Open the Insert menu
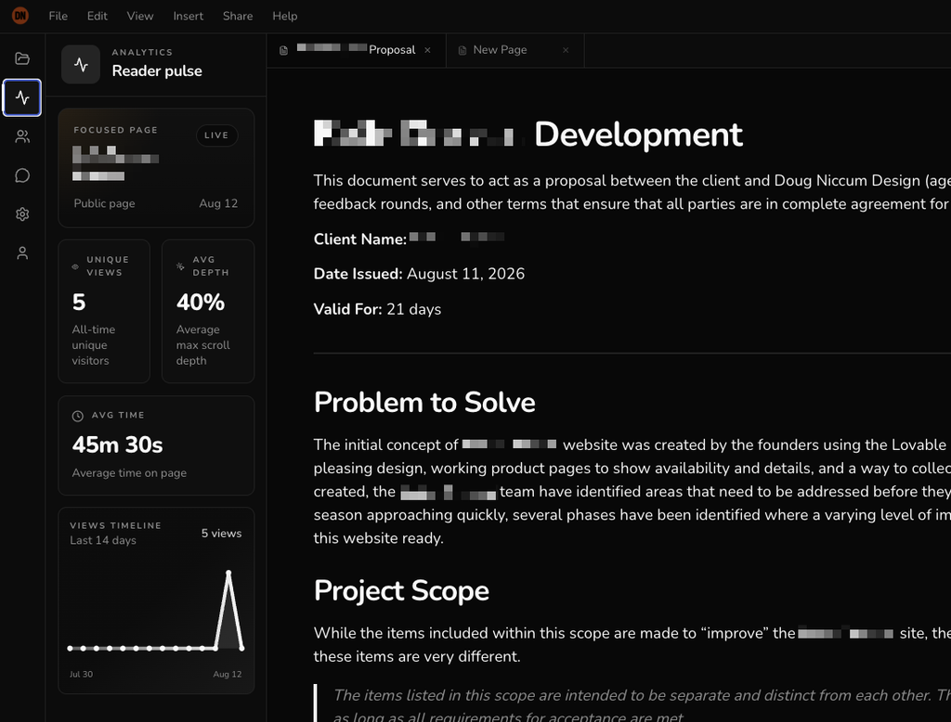 188,16
